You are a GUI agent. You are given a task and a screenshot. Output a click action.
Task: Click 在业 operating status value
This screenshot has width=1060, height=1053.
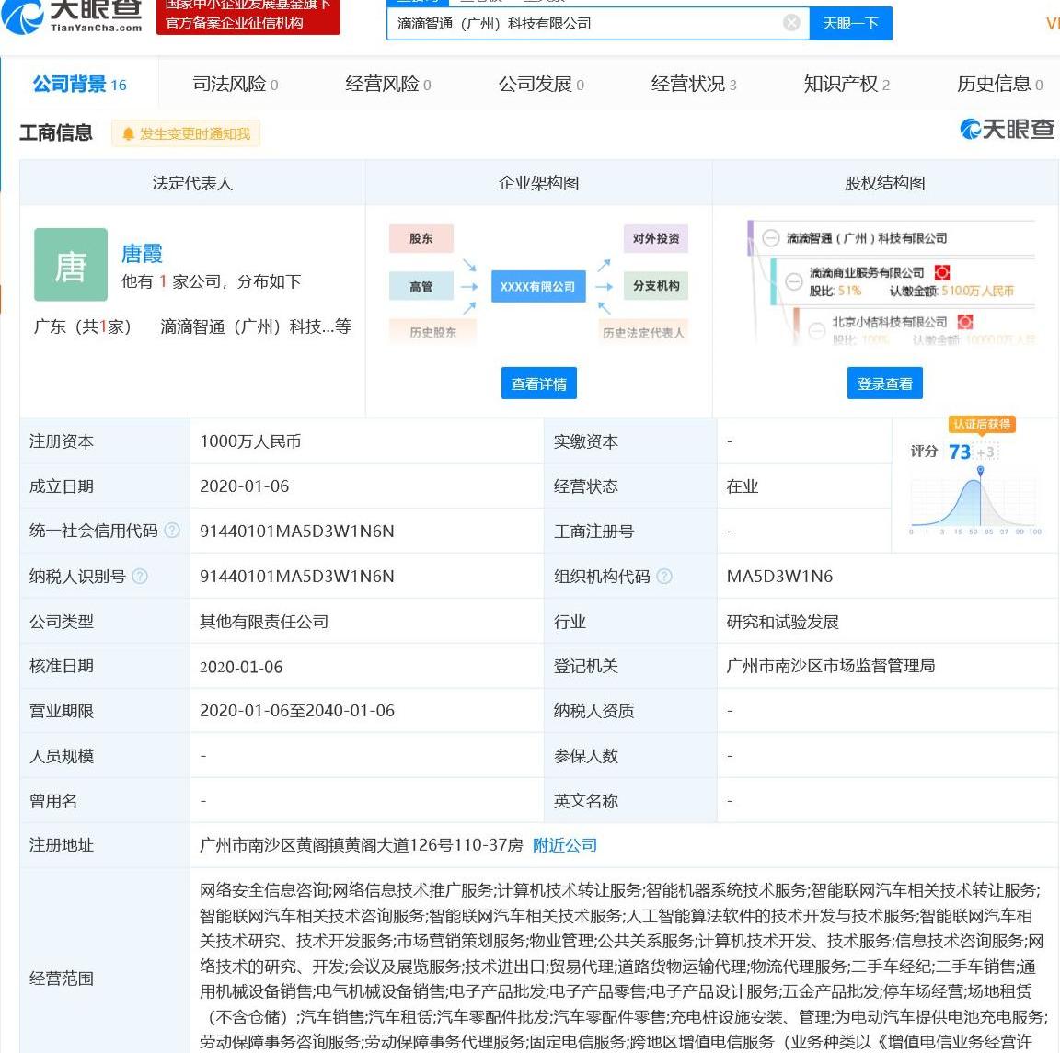pos(742,486)
